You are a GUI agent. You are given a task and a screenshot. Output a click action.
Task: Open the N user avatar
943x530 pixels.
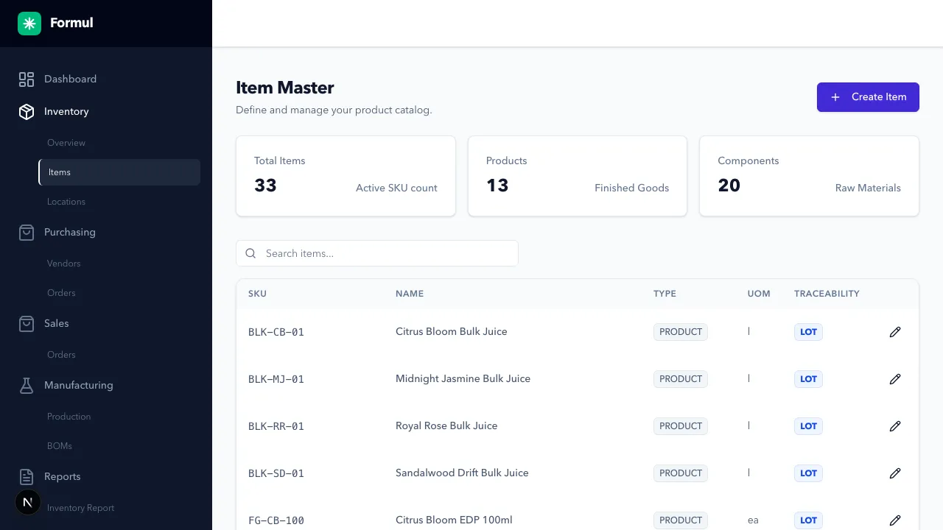(x=27, y=502)
